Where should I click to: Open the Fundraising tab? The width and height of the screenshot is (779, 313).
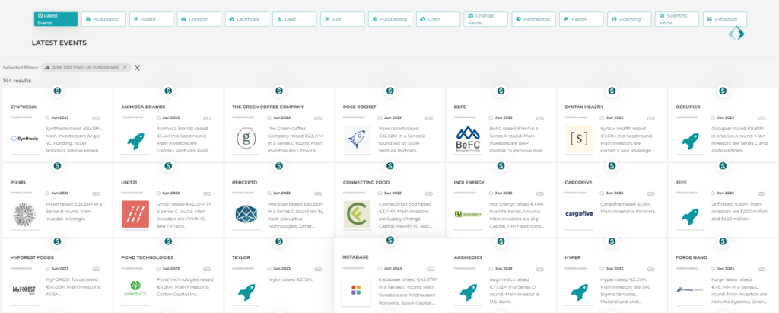pyautogui.click(x=390, y=19)
